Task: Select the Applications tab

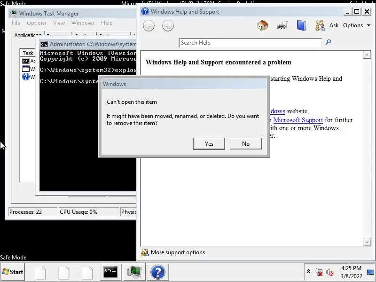Action: pyautogui.click(x=28, y=35)
